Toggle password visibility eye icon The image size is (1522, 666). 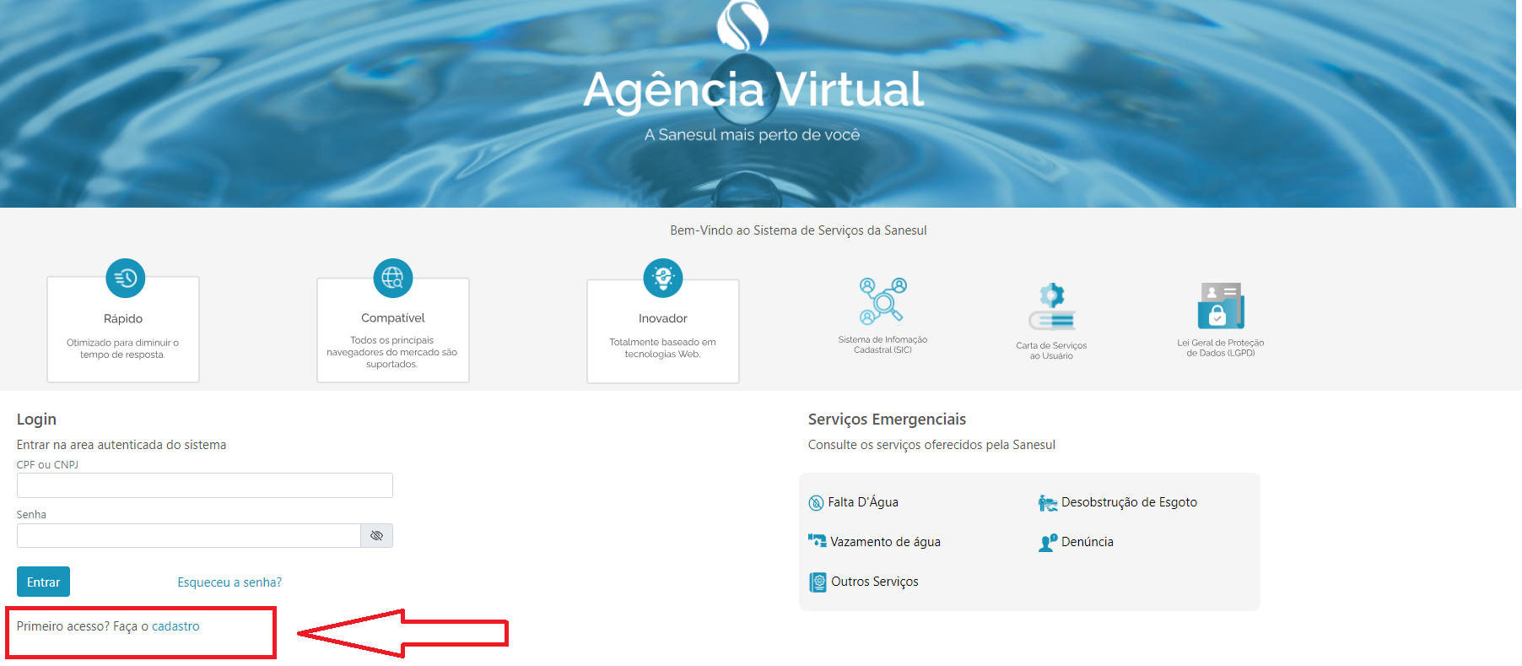[x=376, y=536]
